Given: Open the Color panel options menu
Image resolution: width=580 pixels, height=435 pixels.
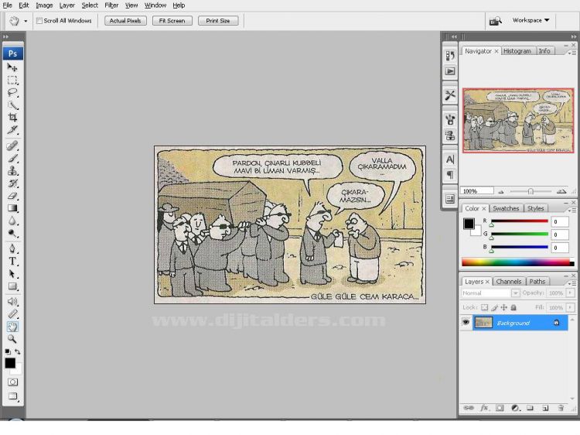Looking at the screenshot, I should pyautogui.click(x=571, y=210).
